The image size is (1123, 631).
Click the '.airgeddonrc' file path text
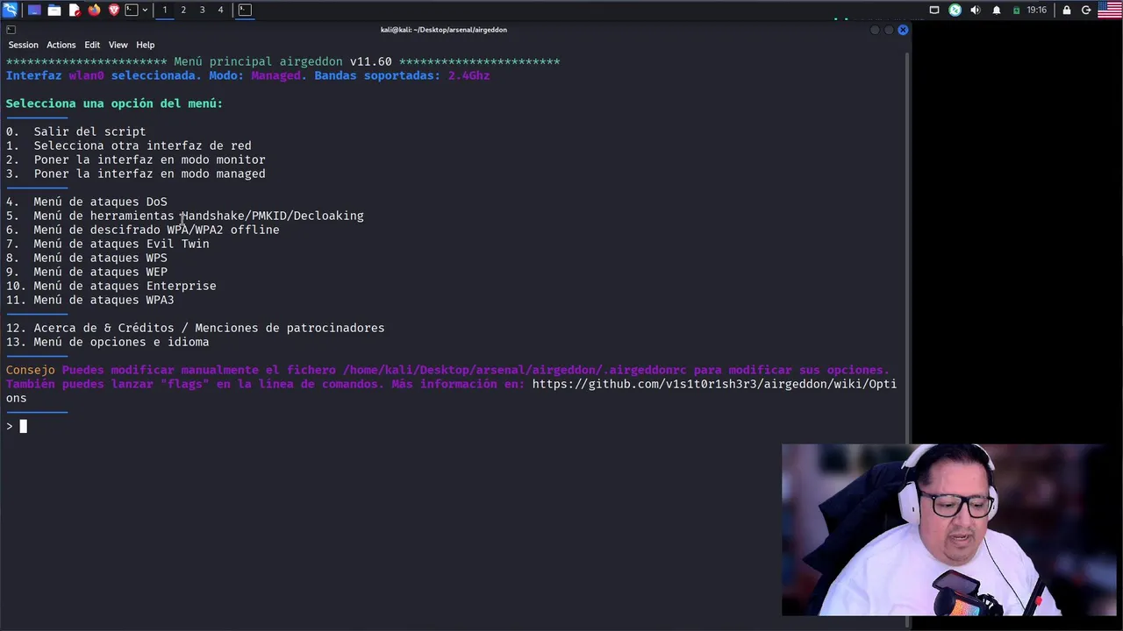pyautogui.click(x=514, y=370)
